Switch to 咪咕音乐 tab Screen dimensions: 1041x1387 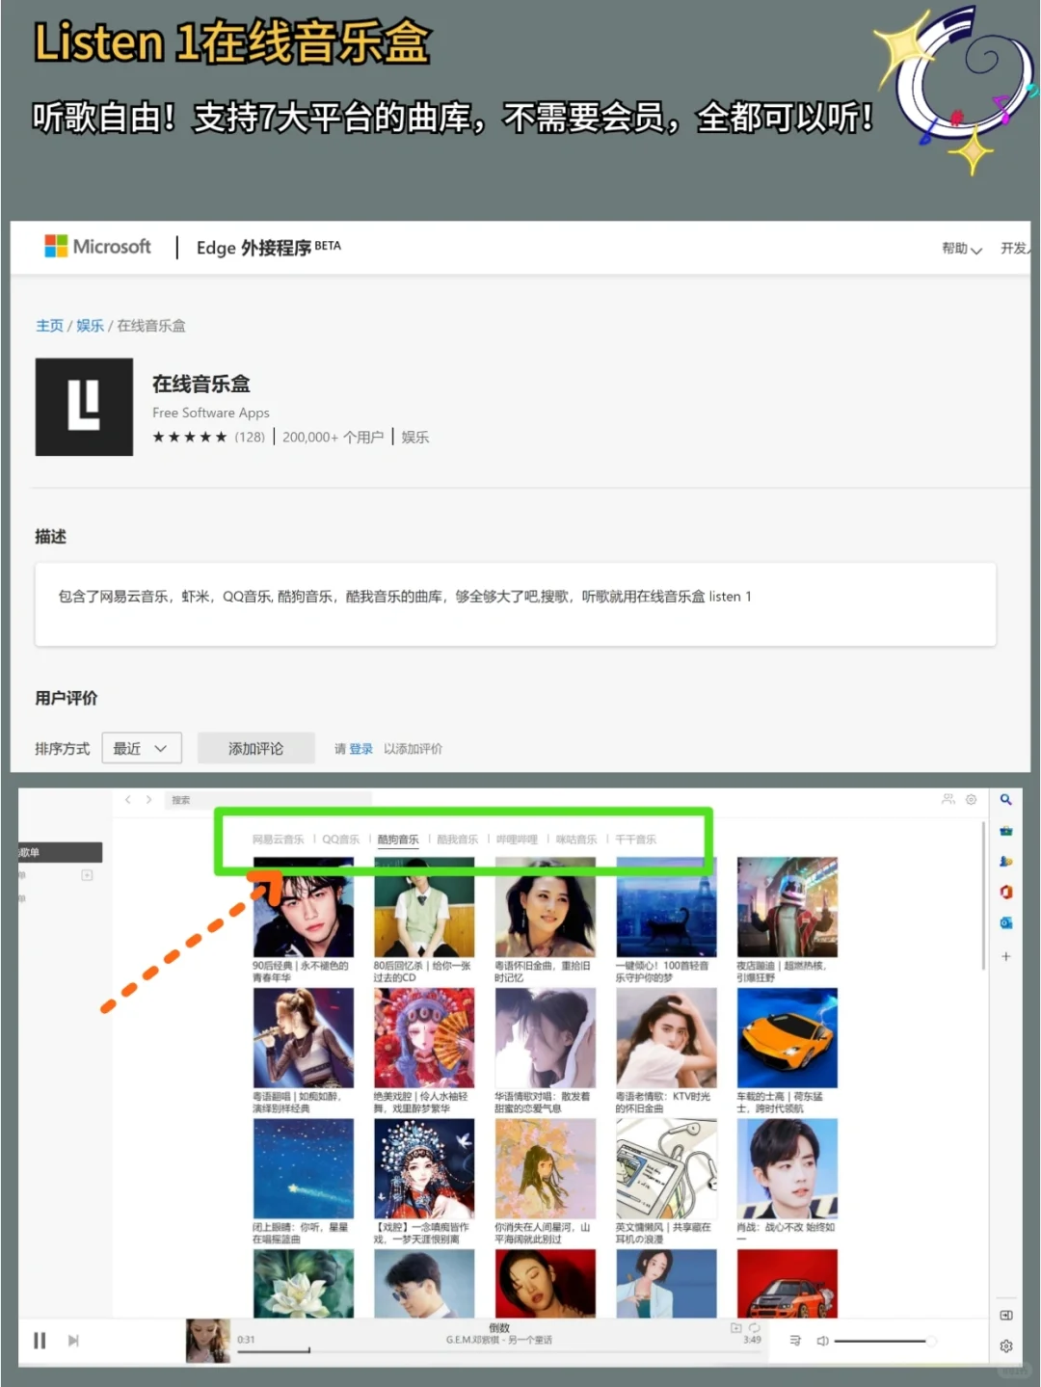(x=576, y=840)
